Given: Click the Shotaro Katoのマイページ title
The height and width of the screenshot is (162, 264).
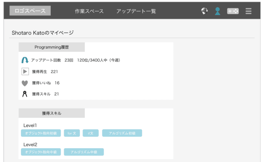Looking at the screenshot, I should click(43, 33).
